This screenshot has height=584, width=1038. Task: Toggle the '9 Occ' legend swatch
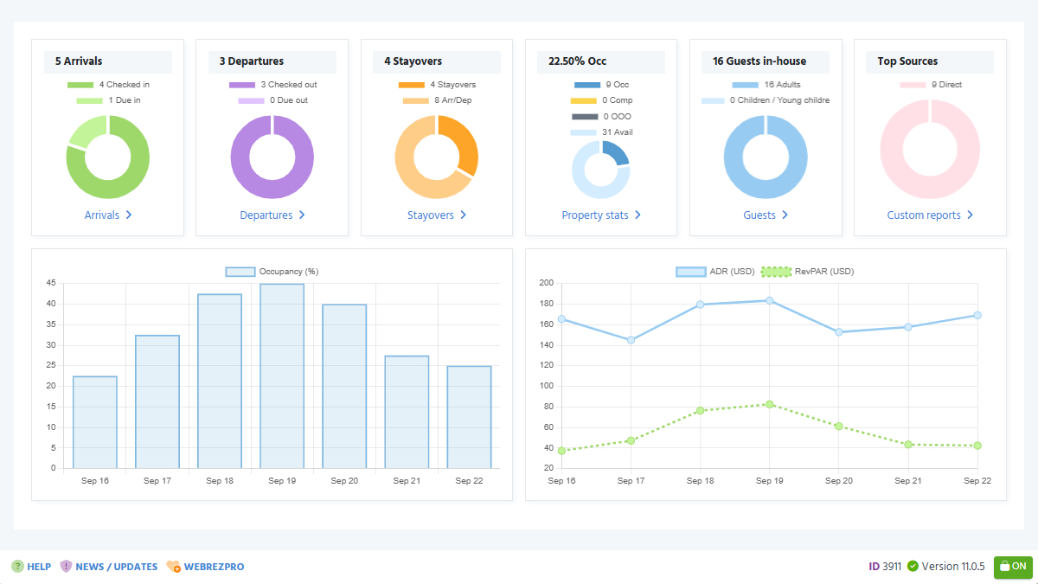pyautogui.click(x=587, y=85)
